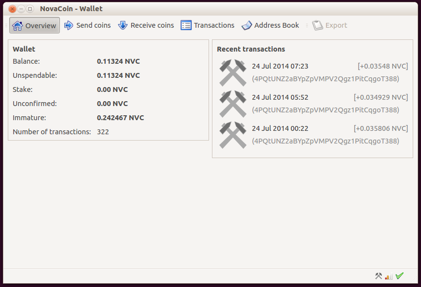The height and width of the screenshot is (287, 421).
Task: Click the Immature label
Action: [x=30, y=118]
